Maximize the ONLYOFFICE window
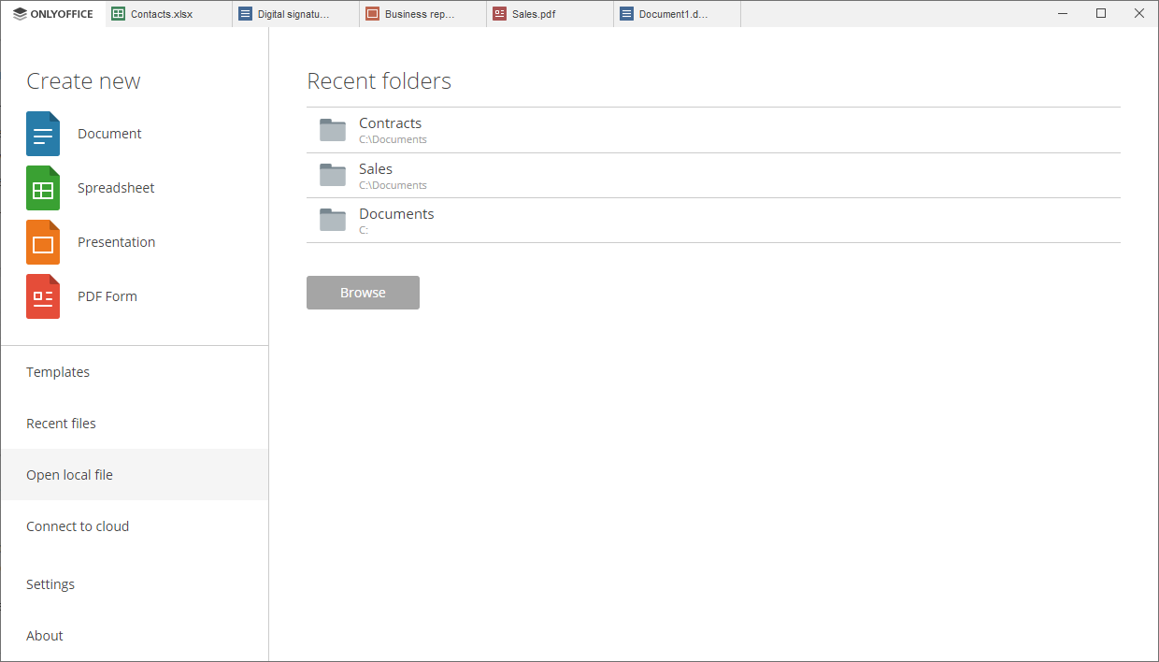 (x=1101, y=13)
